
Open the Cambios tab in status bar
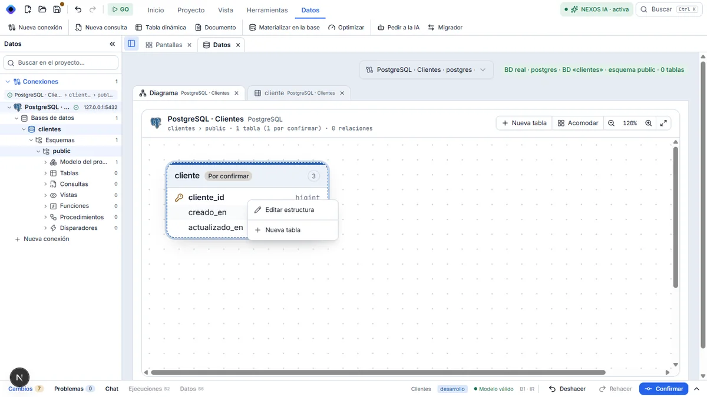tap(25, 389)
